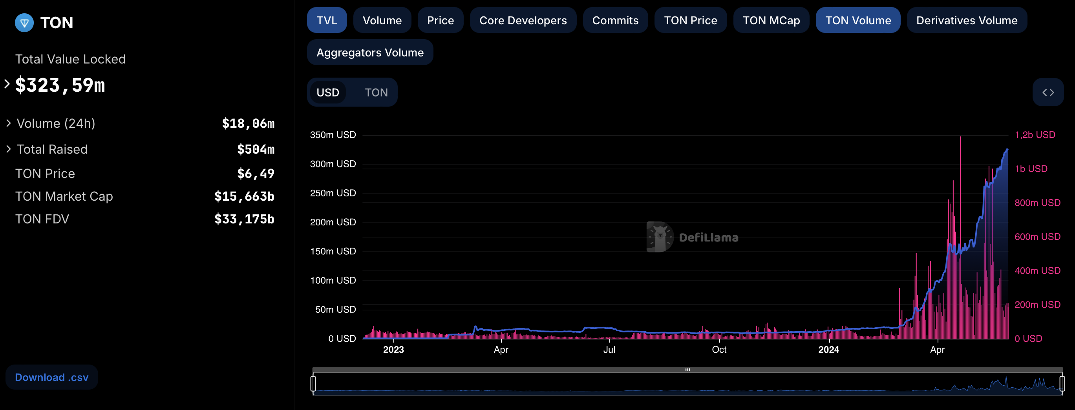Click the Volume (24h) value $18,06m
The image size is (1075, 410).
tap(248, 124)
